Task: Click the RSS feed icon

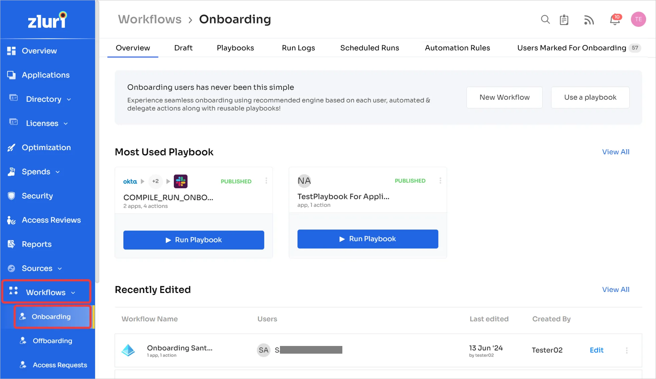Action: 589,20
